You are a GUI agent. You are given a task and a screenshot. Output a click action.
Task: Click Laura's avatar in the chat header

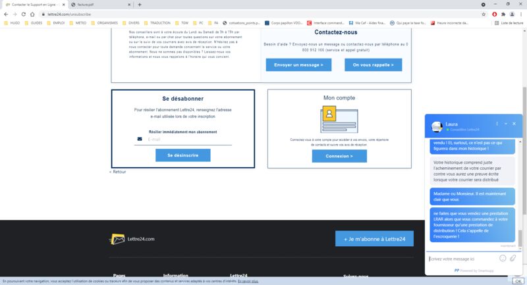[437, 126]
